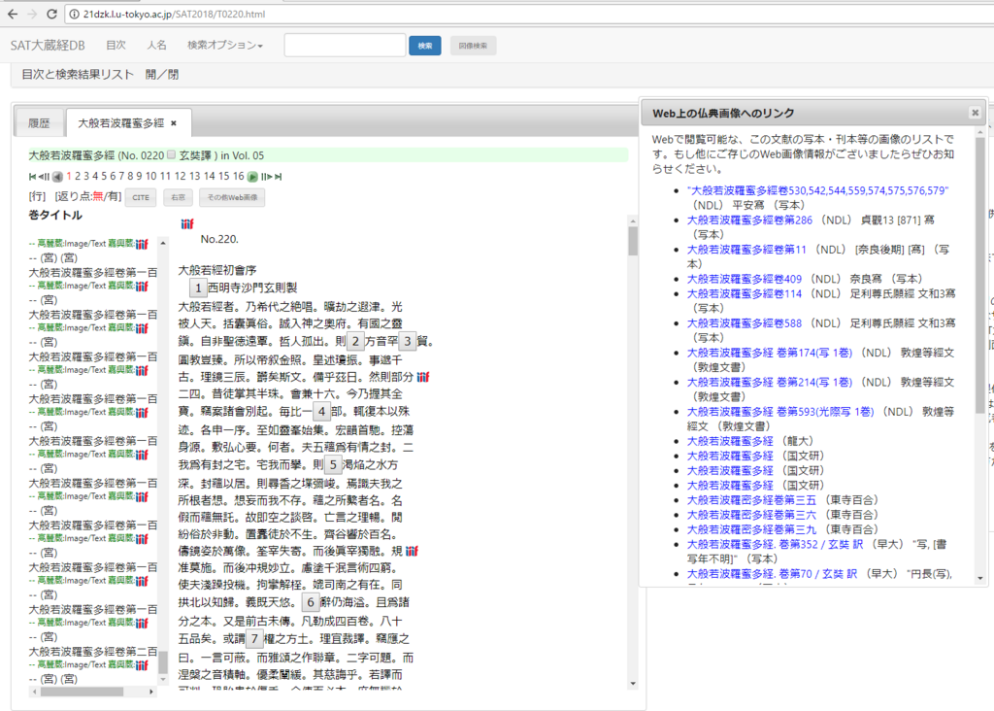This screenshot has height=711, width=994.
Task: Close the 大般若波羅蜜多經 tab with its ×
Action: tap(173, 123)
